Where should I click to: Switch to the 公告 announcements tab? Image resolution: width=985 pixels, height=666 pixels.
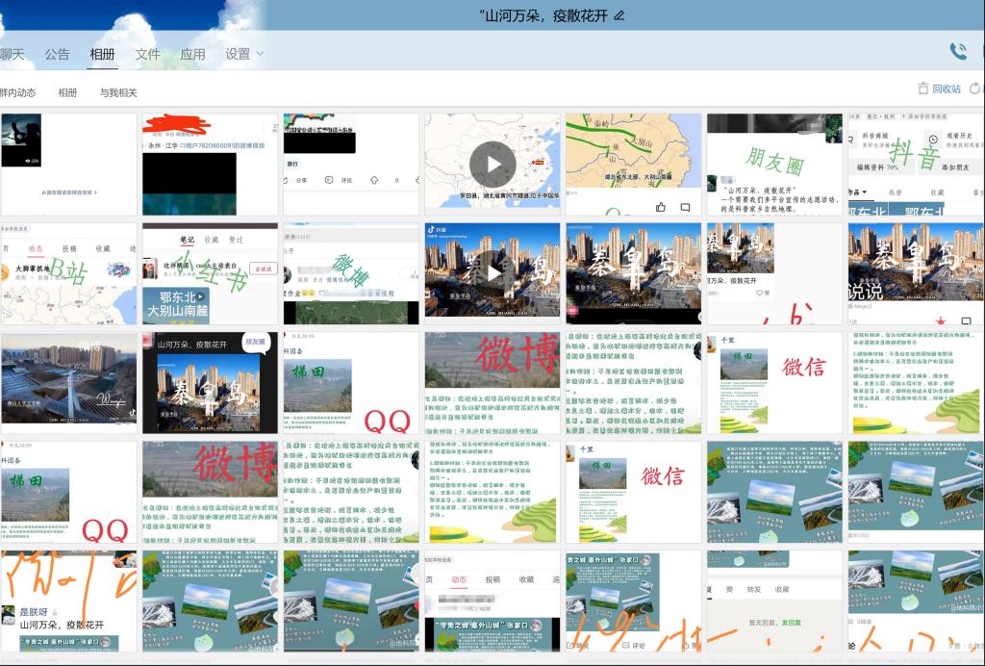(x=57, y=54)
